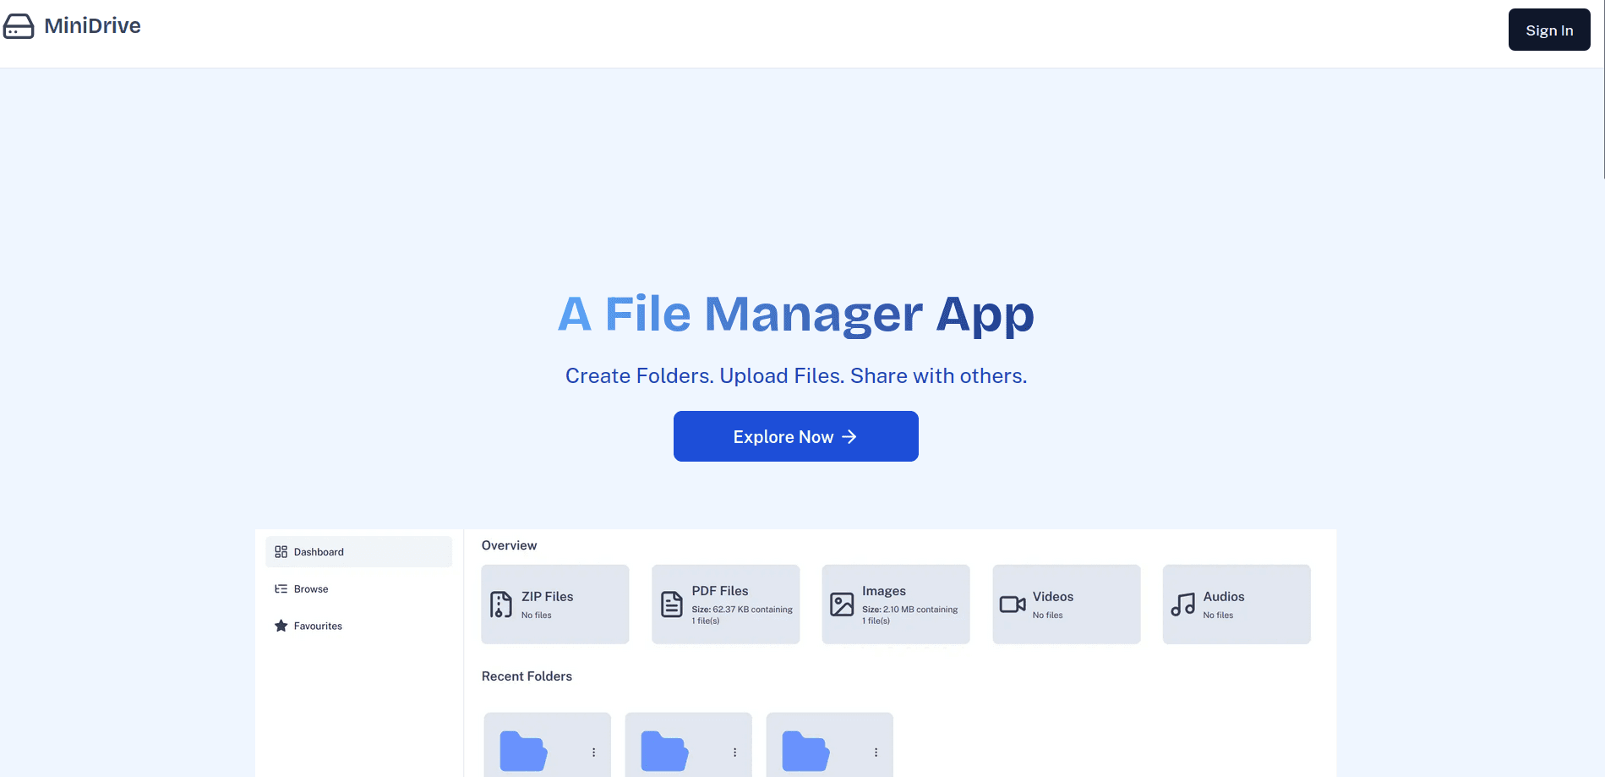This screenshot has width=1605, height=777.
Task: Click the MiniDrive hard drive logo icon
Action: [x=19, y=26]
